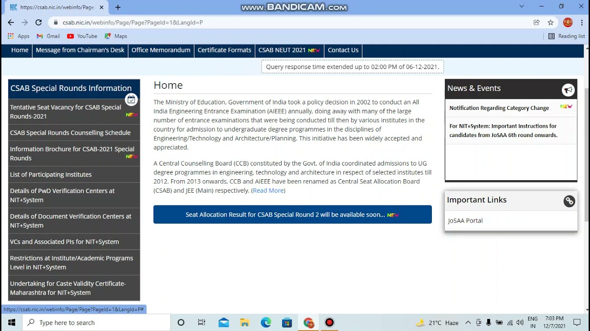Open List of Participating Institutes
This screenshot has width=590, height=331.
click(74, 175)
